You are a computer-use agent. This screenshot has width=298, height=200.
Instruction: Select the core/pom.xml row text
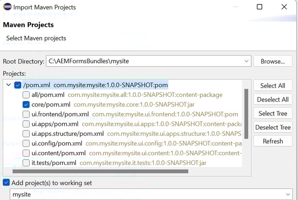pyautogui.click(x=113, y=104)
